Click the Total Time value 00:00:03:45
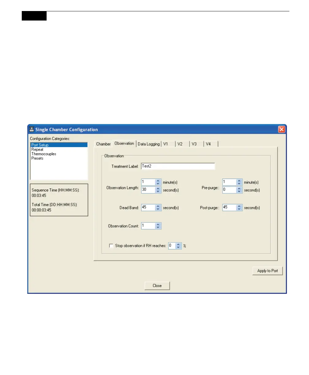 click(41, 210)
